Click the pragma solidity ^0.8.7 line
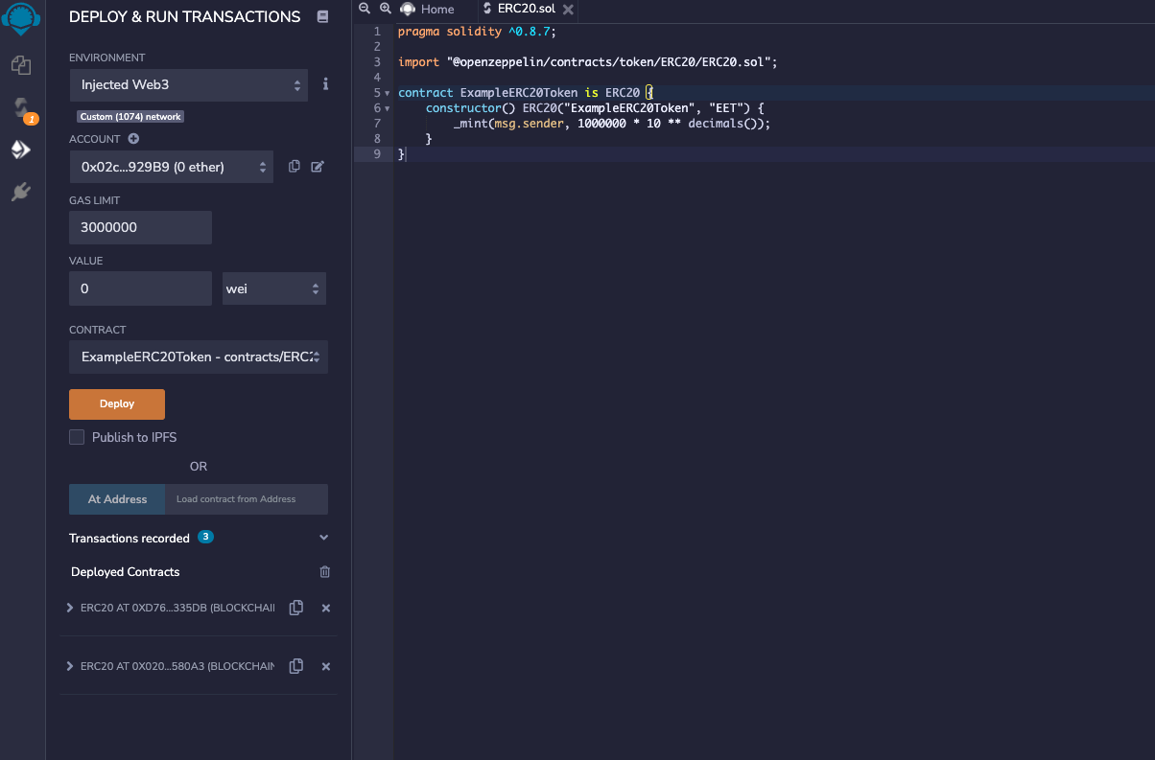 [477, 32]
